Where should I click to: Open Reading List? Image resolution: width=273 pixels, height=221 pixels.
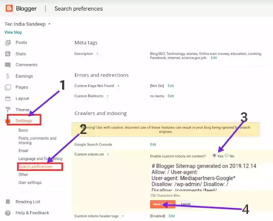point(28,202)
